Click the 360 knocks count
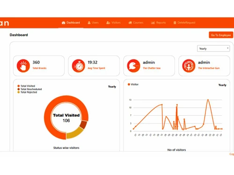This screenshot has height=175, width=234. point(36,63)
